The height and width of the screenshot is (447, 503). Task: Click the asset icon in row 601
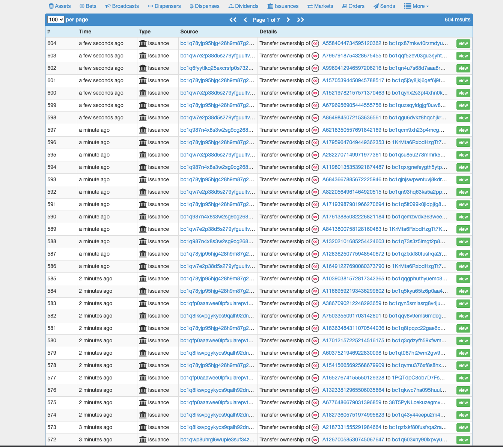tap(315, 81)
